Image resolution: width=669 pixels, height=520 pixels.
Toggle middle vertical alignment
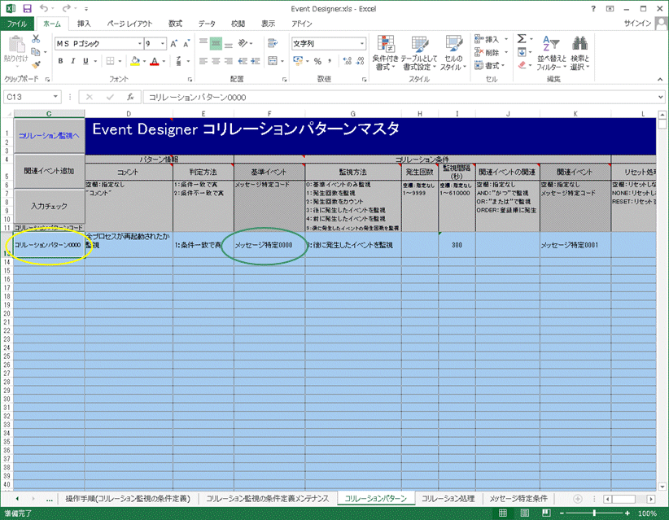click(216, 43)
